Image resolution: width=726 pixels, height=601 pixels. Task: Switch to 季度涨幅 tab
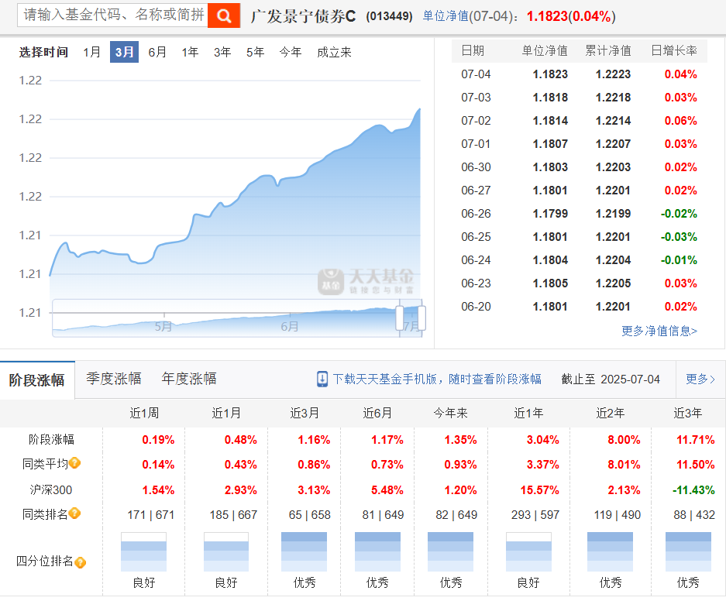point(113,379)
